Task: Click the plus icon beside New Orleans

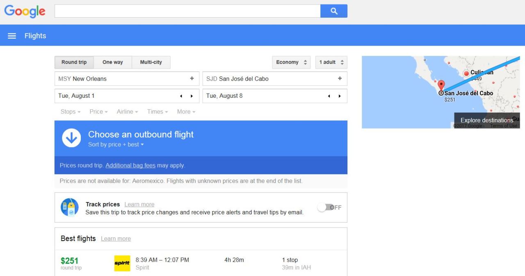Action: (192, 78)
